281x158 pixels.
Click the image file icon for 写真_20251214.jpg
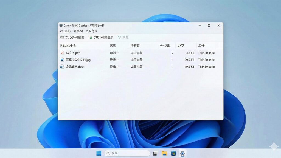pos(62,60)
